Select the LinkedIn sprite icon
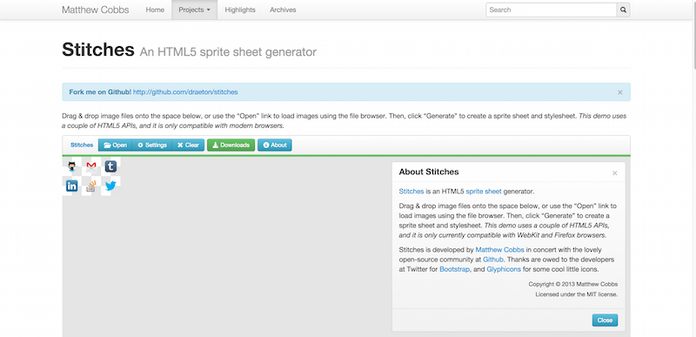The height and width of the screenshot is (337, 696). click(x=72, y=186)
